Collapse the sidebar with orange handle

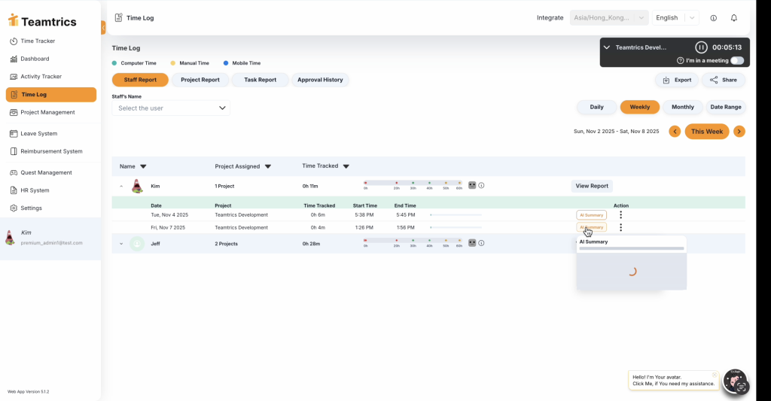(x=103, y=28)
